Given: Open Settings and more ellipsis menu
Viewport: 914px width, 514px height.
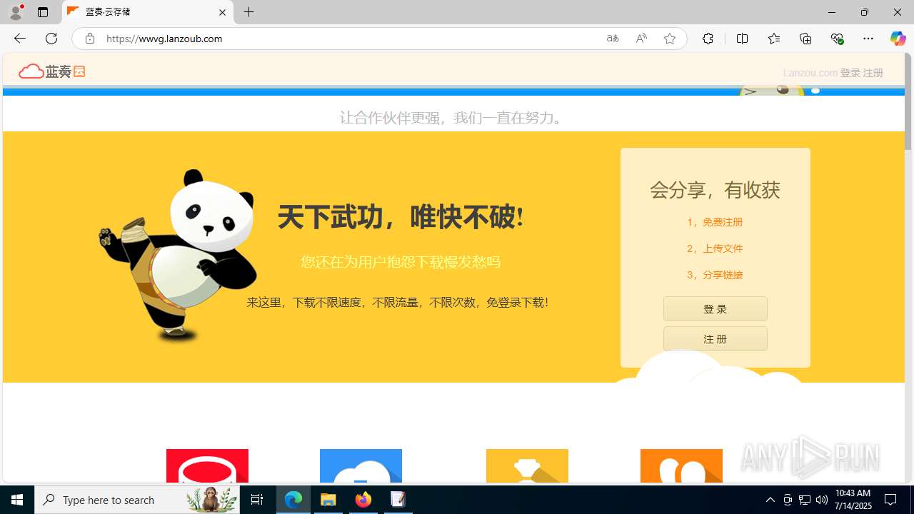Looking at the screenshot, I should (x=868, y=39).
